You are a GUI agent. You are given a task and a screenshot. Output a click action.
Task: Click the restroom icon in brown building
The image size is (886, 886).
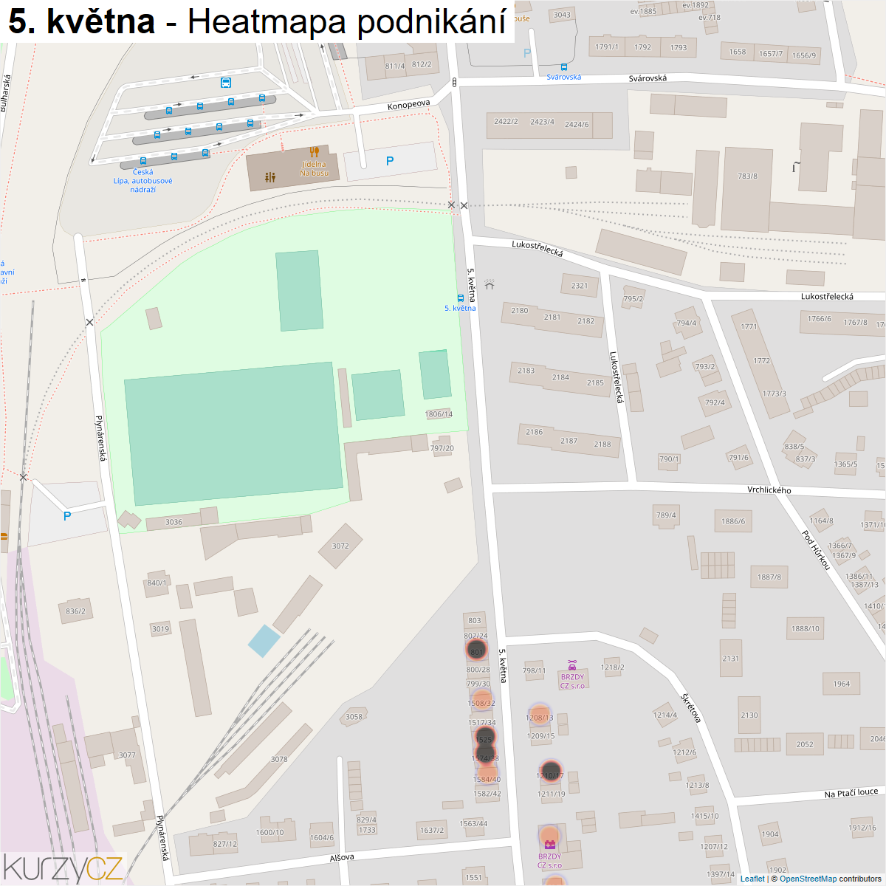click(270, 177)
